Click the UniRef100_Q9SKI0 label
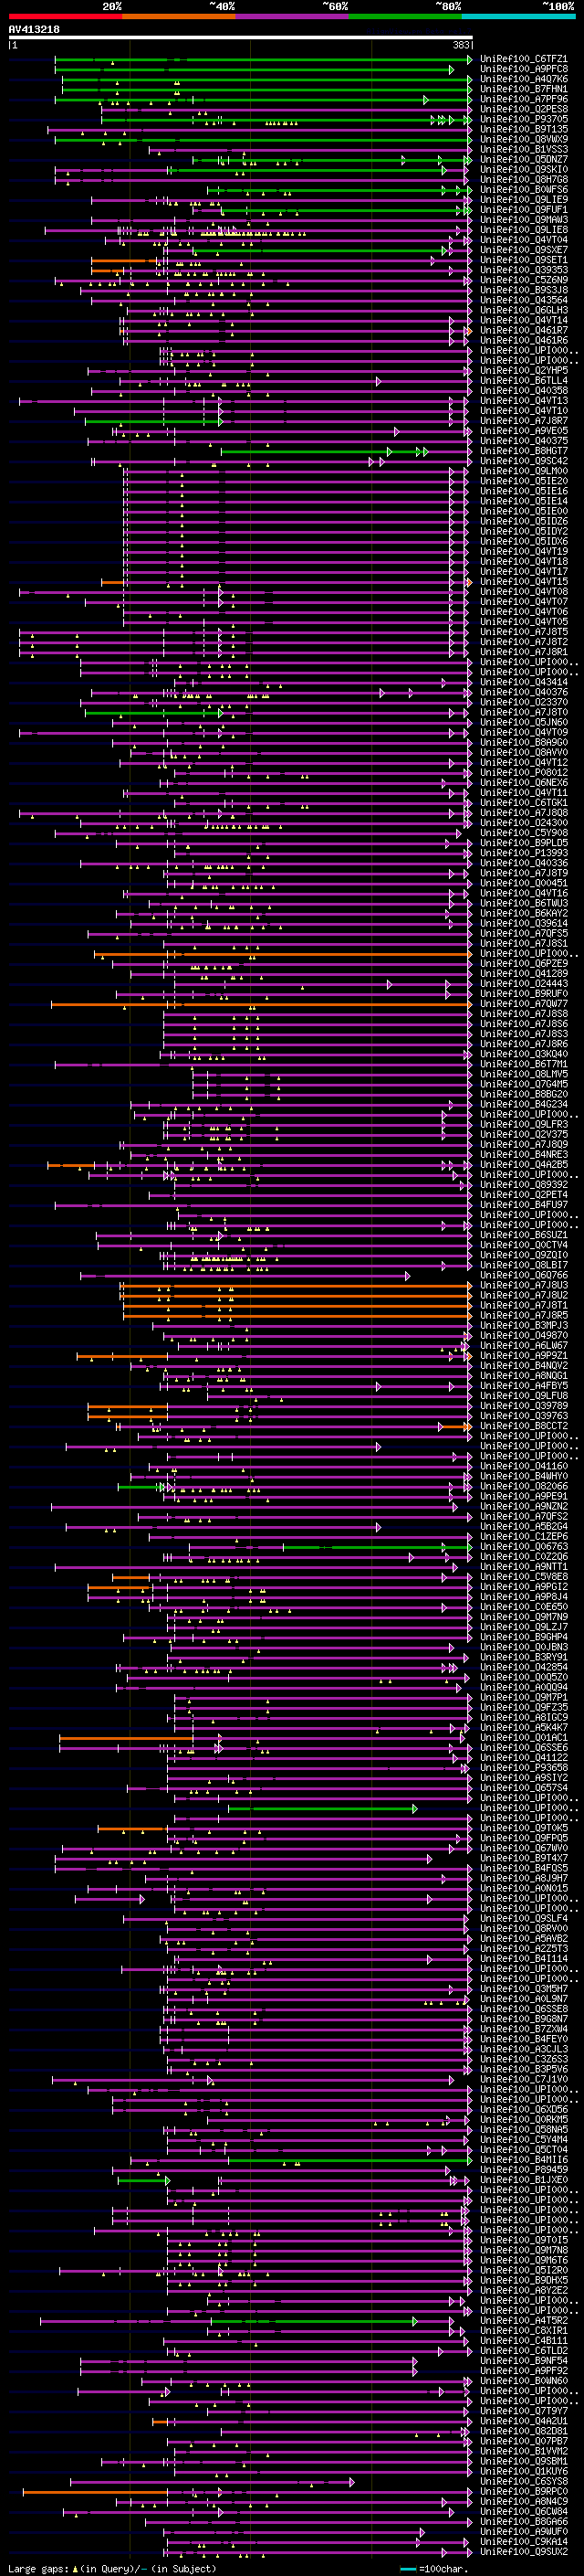The height and width of the screenshot is (2576, 584). pyautogui.click(x=524, y=169)
